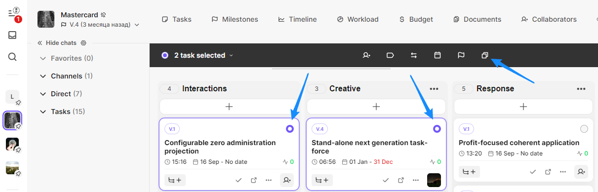
Task: Click '16 Sep - No date' on Configurable card
Action: (x=220, y=162)
